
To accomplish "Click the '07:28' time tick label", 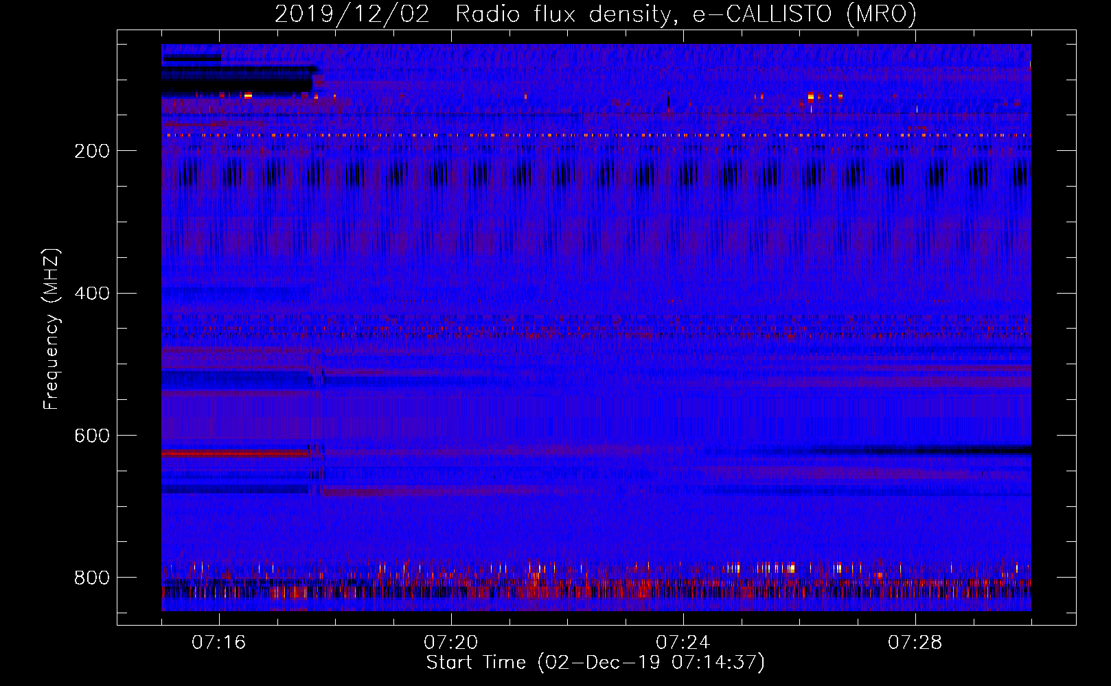I will (x=915, y=643).
